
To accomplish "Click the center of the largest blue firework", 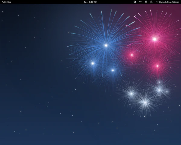I will [x=106, y=45].
